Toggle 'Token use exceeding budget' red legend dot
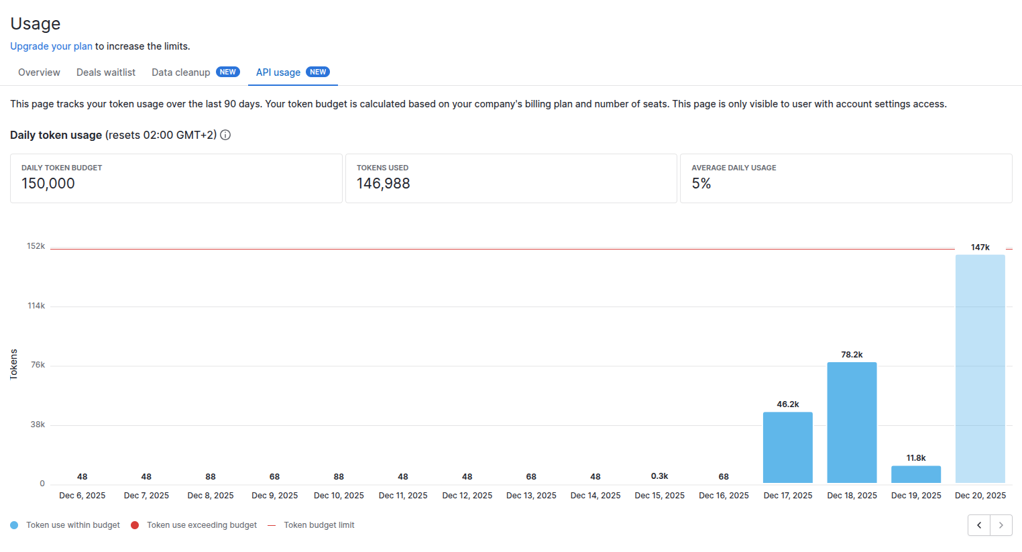The height and width of the screenshot is (552, 1022). pyautogui.click(x=135, y=525)
